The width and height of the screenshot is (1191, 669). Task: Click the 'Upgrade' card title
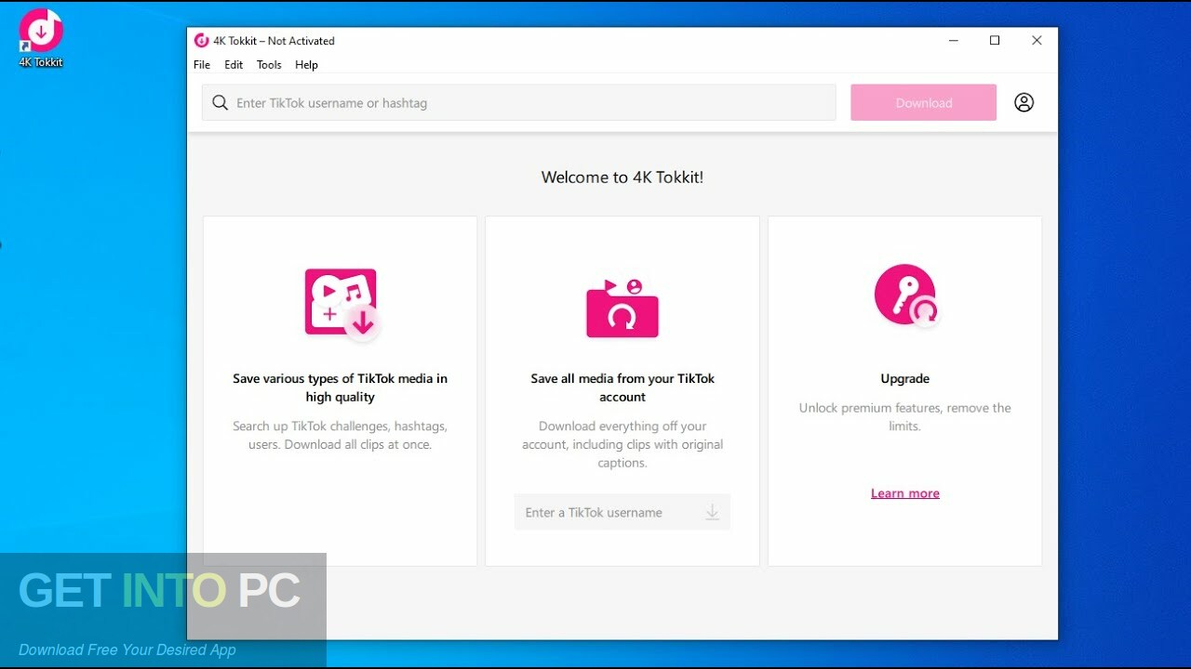905,378
